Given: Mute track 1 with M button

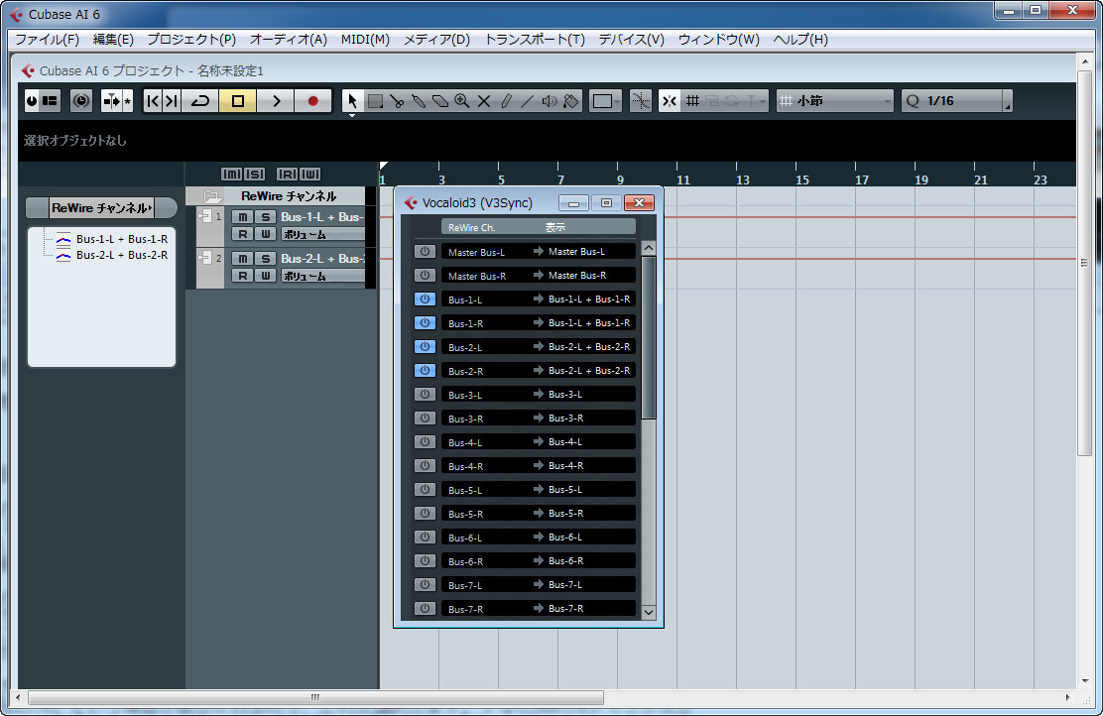Looking at the screenshot, I should (242, 217).
